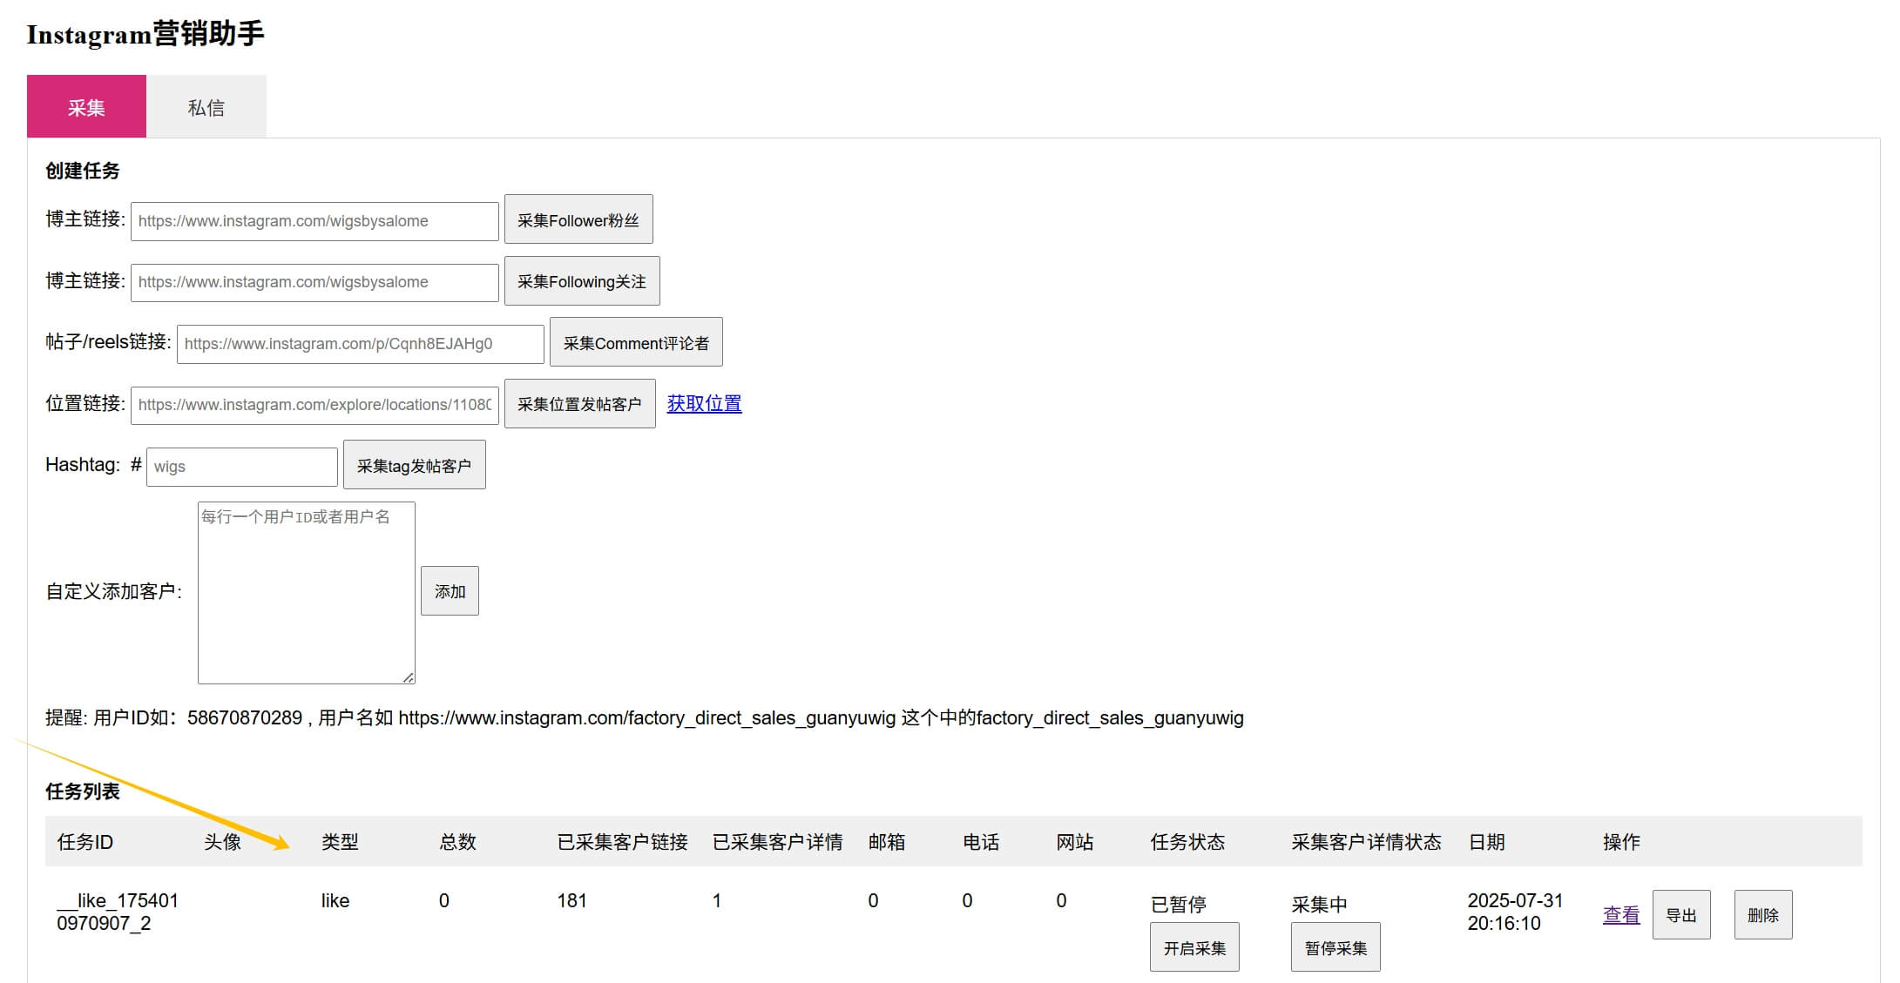
Task: Focus the blogger link field for Following collection
Action: click(314, 282)
